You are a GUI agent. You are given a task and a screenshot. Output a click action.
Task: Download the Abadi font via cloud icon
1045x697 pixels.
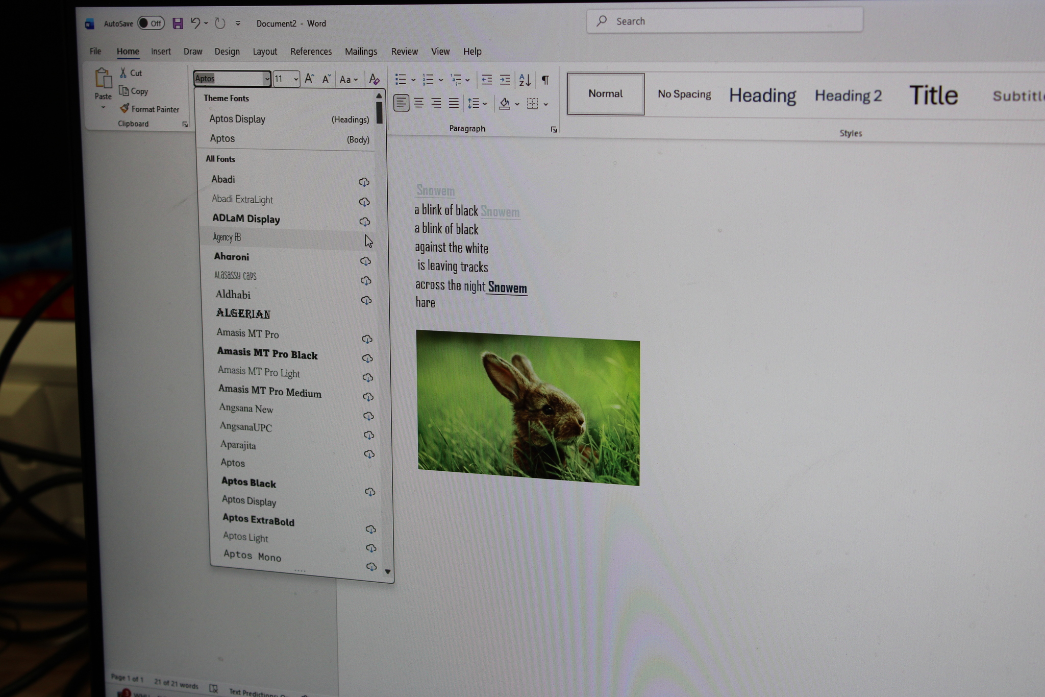[364, 182]
